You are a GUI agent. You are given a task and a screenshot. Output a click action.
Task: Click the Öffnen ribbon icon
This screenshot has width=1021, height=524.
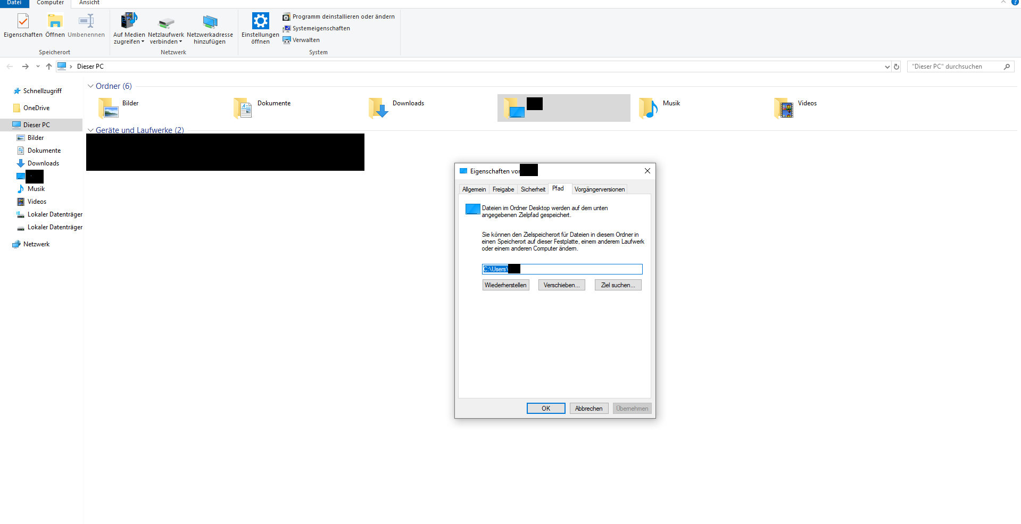coord(55,21)
